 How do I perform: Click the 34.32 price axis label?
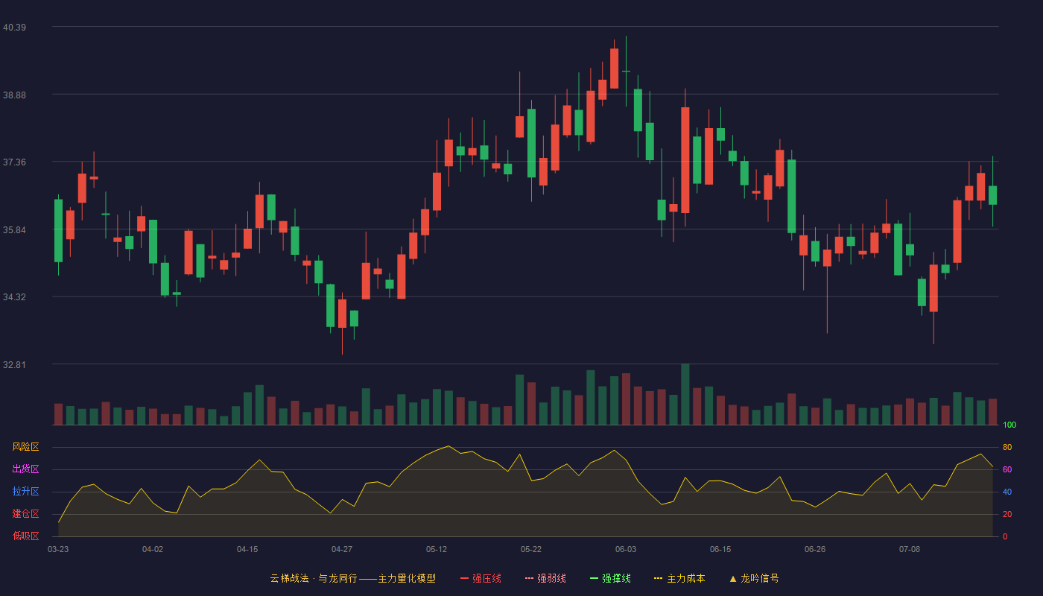[x=14, y=297]
